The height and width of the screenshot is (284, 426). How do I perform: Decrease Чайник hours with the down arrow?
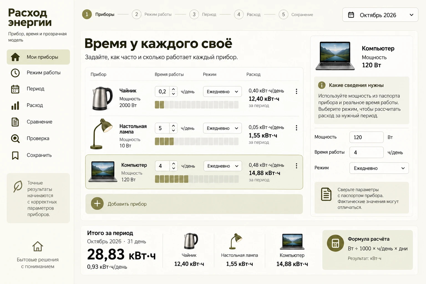[x=173, y=94]
